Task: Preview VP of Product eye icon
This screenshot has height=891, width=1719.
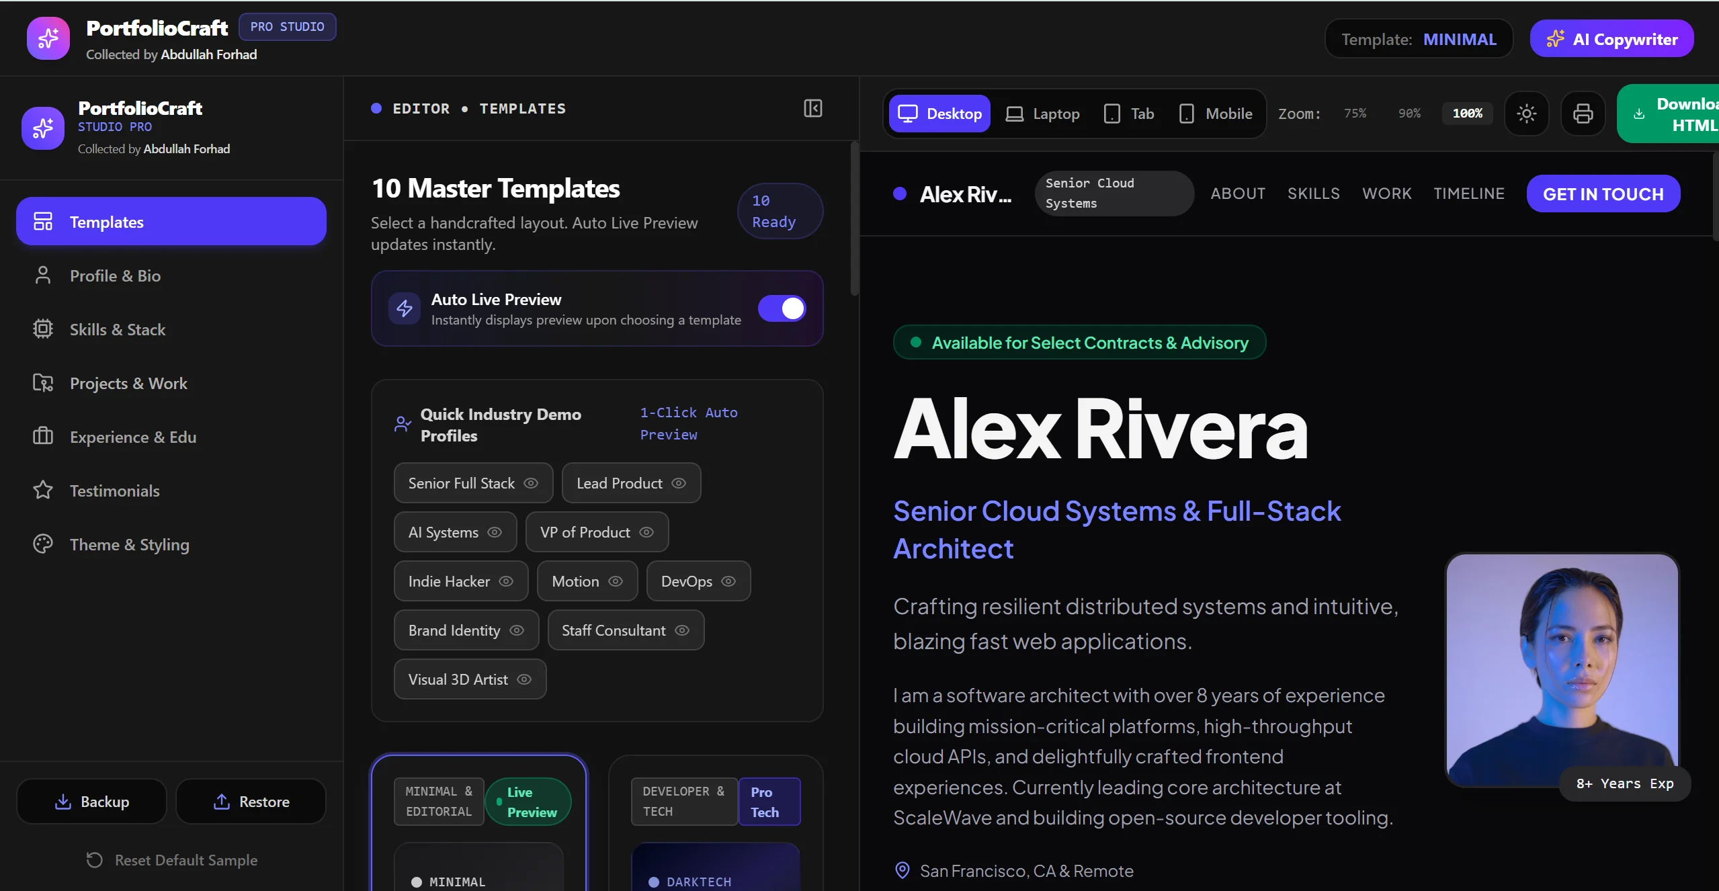Action: [x=646, y=532]
